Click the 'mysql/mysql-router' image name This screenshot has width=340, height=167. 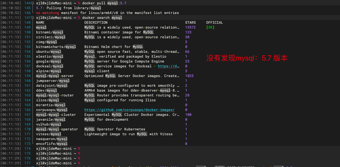click(x=55, y=95)
